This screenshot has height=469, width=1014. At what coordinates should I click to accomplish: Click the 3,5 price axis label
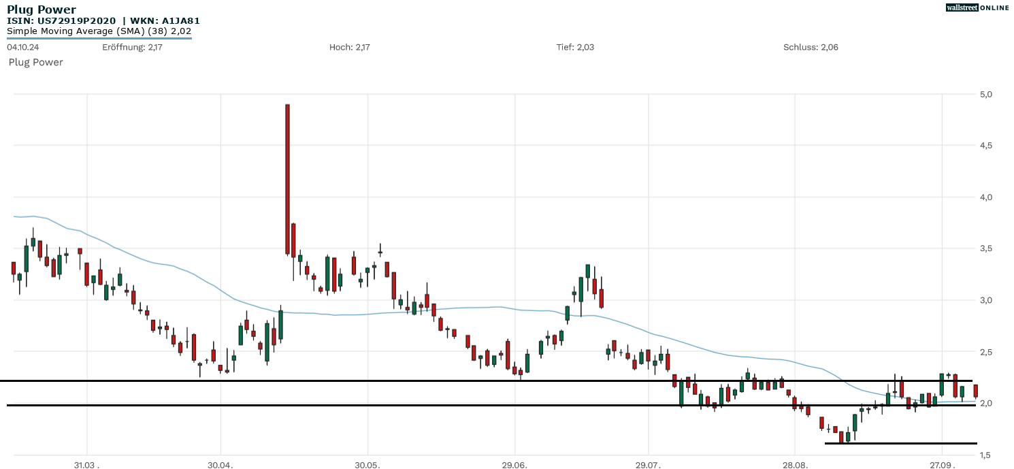pyautogui.click(x=984, y=248)
